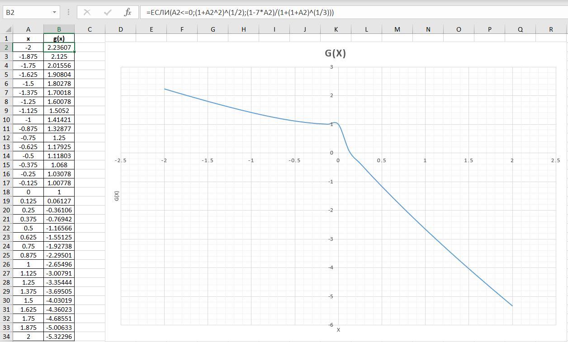This screenshot has height=342, width=568.
Task: Click the Select All corner triangle
Action: tap(9, 29)
